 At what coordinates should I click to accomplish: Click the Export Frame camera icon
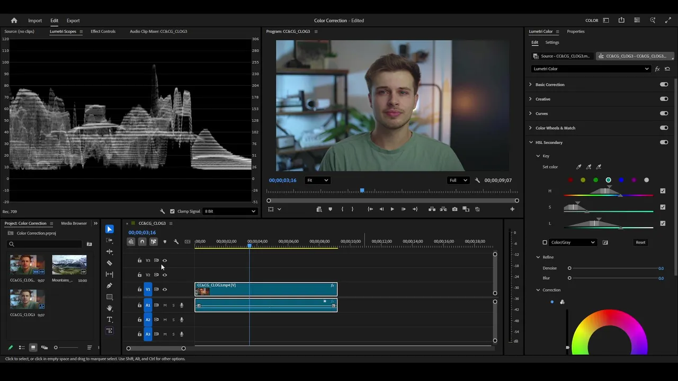(x=454, y=209)
